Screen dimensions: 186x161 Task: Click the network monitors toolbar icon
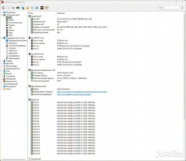[x=23, y=7]
